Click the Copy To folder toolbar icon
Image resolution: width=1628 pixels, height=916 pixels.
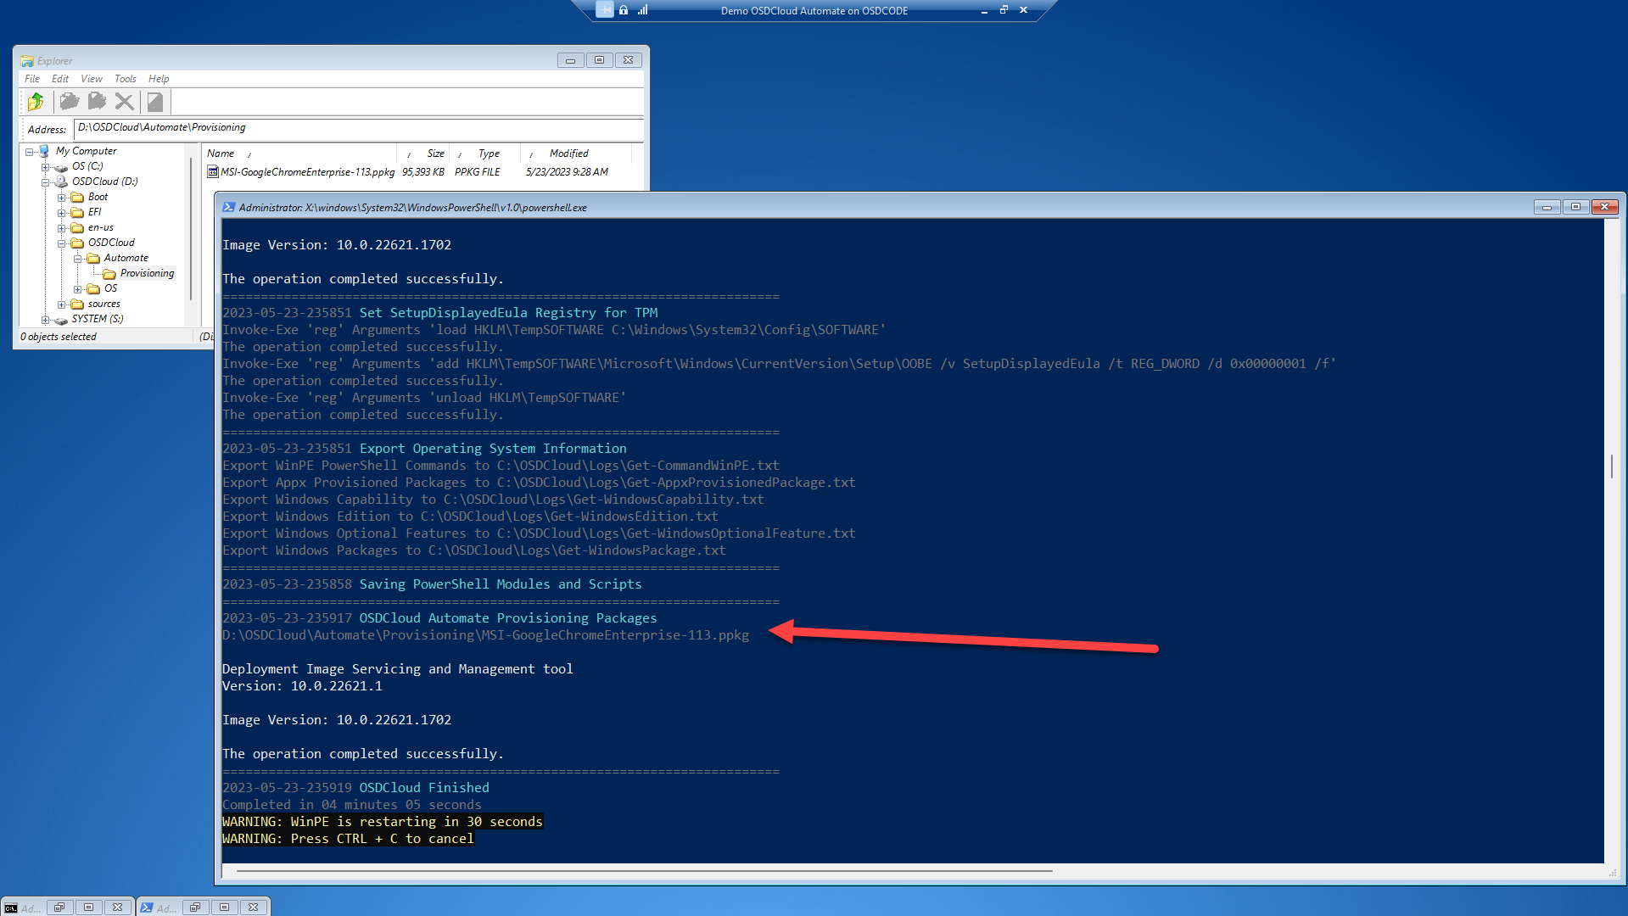click(69, 102)
